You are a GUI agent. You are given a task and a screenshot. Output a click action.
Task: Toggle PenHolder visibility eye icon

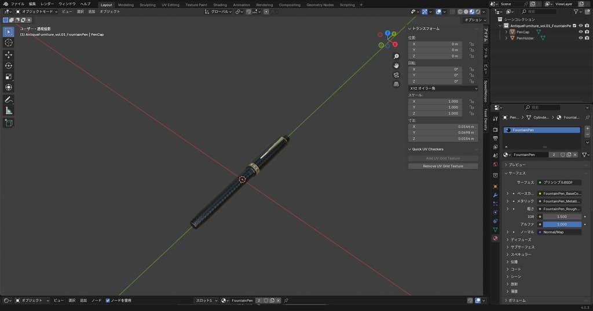(x=580, y=38)
